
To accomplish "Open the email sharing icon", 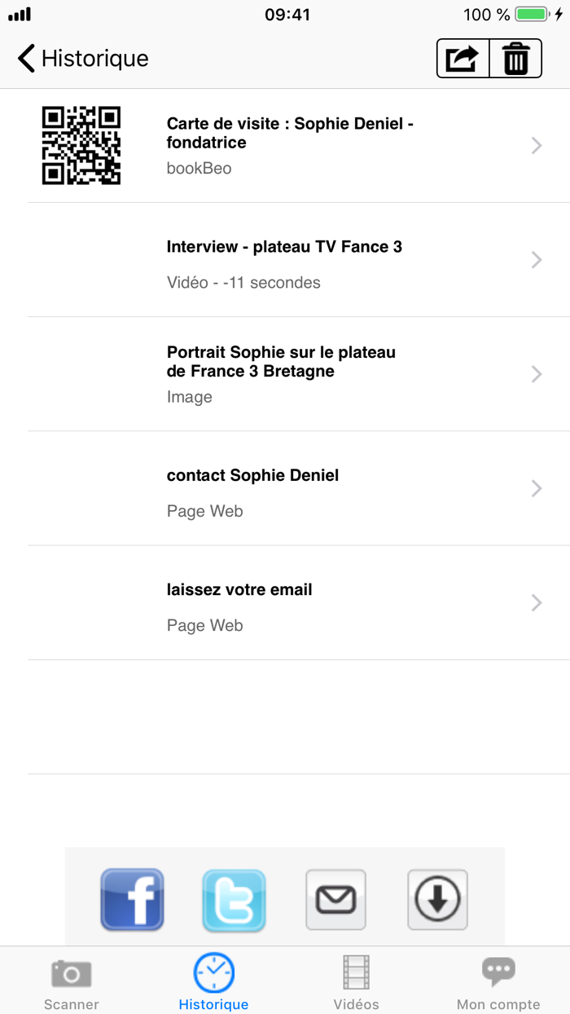I will pos(335,899).
